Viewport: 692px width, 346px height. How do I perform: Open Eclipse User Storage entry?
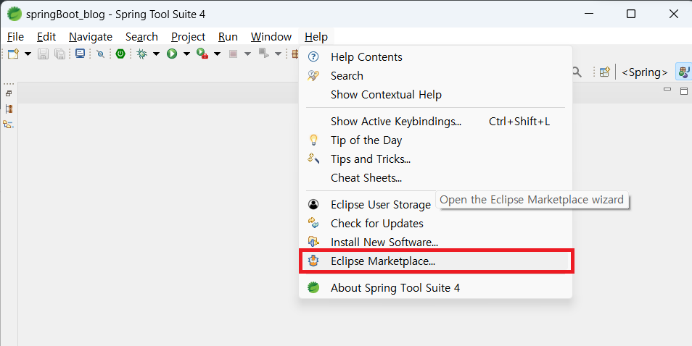pos(436,205)
